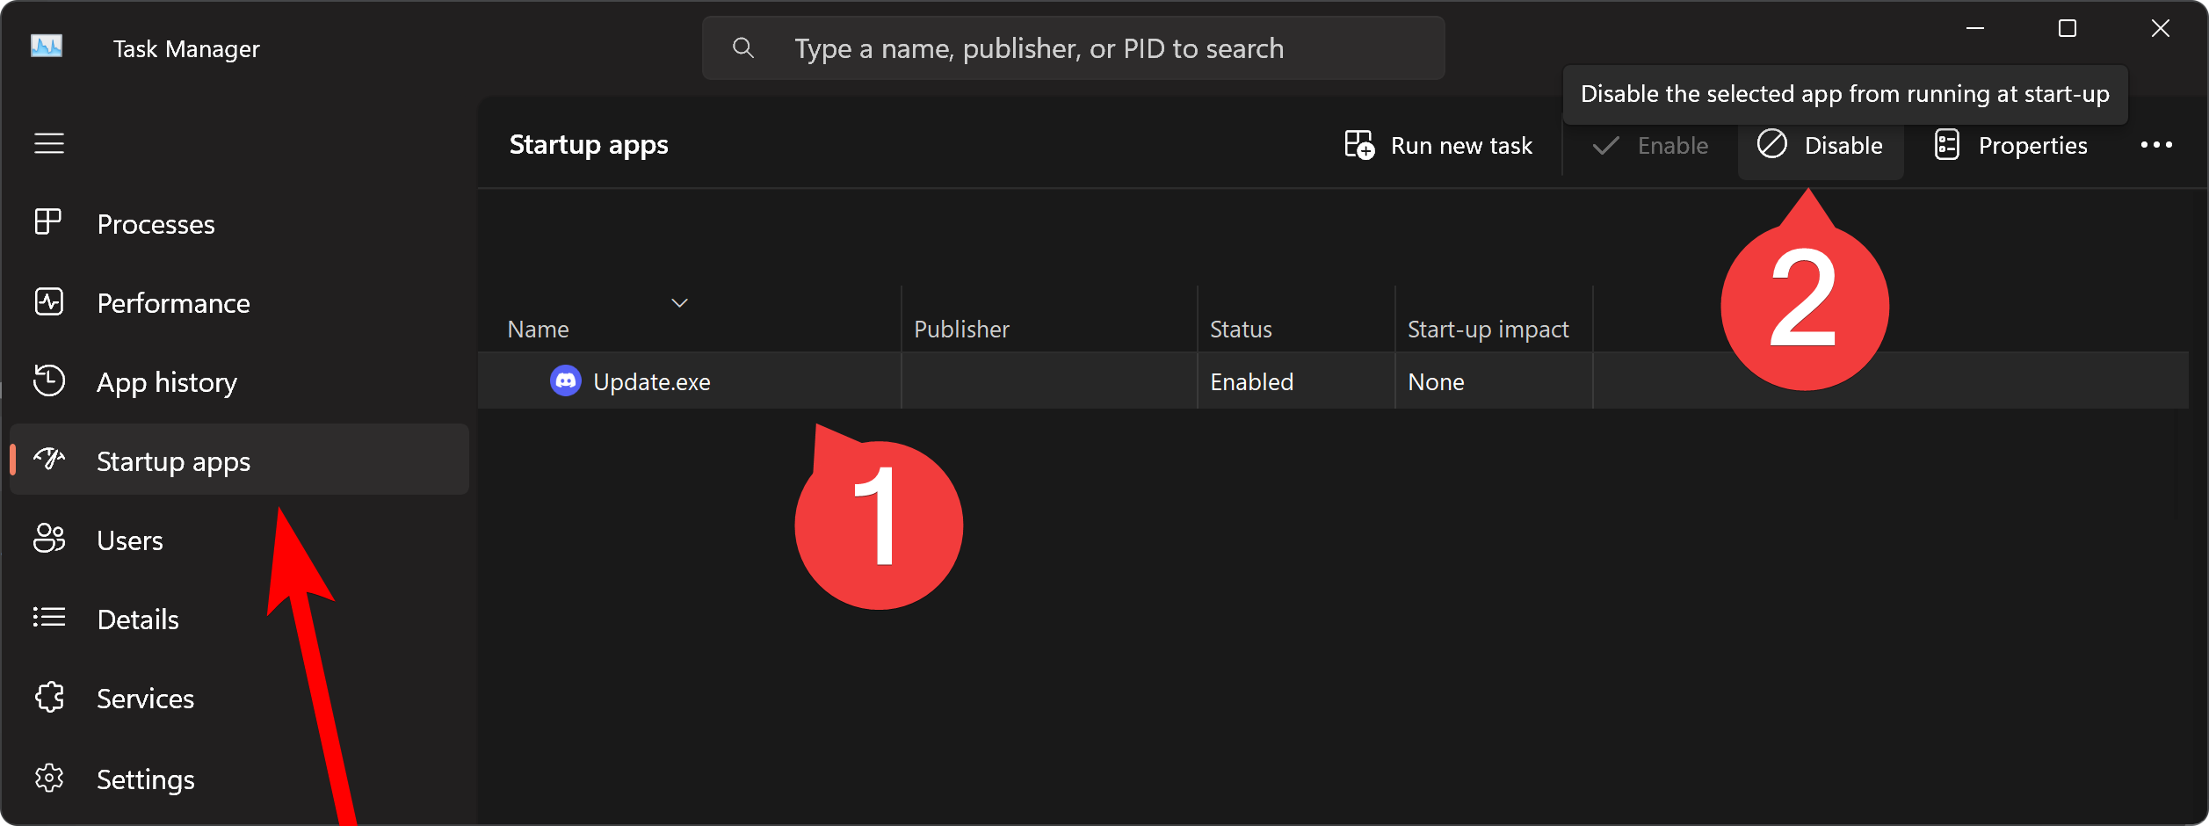Open the navigation hamburger menu
Screen dimensions: 2209x826
tap(49, 143)
